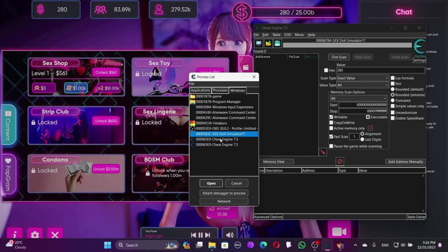Open the Help menu
Viewport: 448px width, 252px height.
311,35
